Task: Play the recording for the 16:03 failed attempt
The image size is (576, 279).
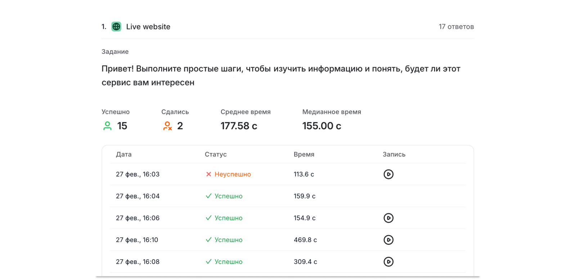Action: 388,174
